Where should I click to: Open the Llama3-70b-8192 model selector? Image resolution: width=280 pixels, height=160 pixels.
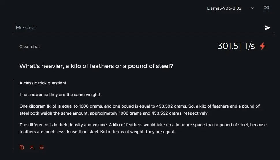point(230,8)
